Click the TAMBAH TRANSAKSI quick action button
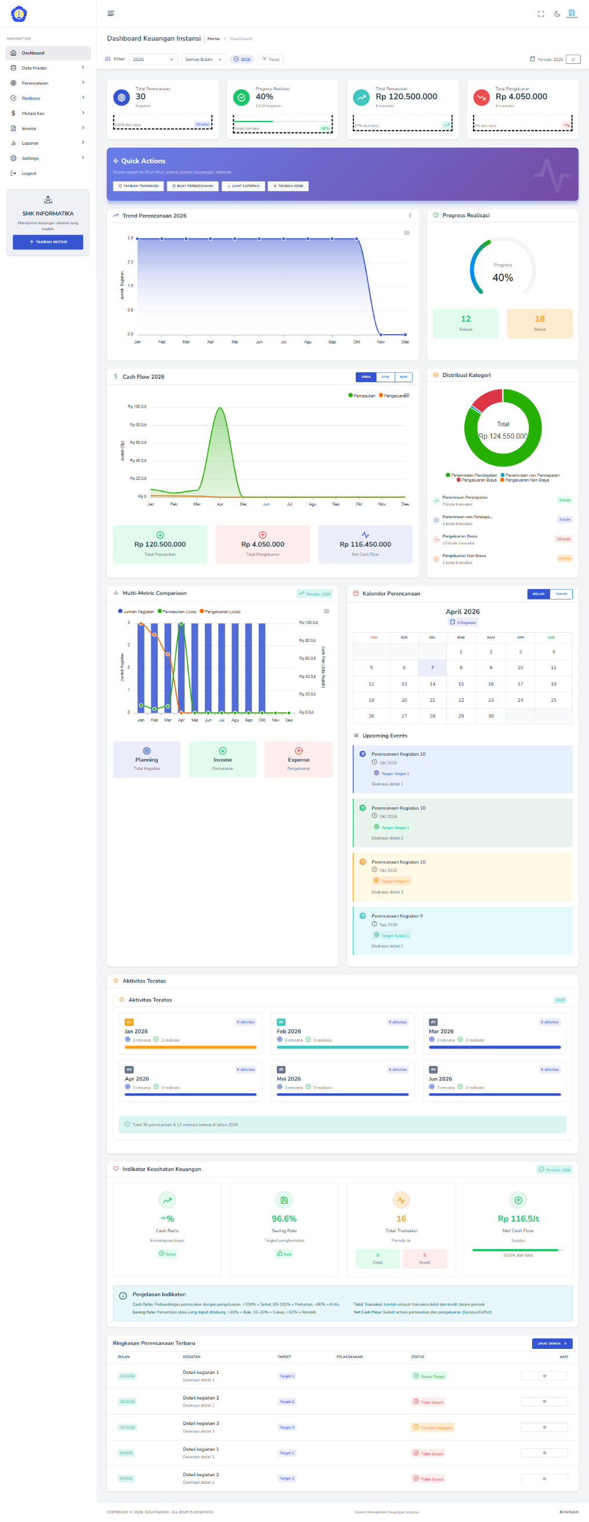589x1522 pixels. pos(138,186)
